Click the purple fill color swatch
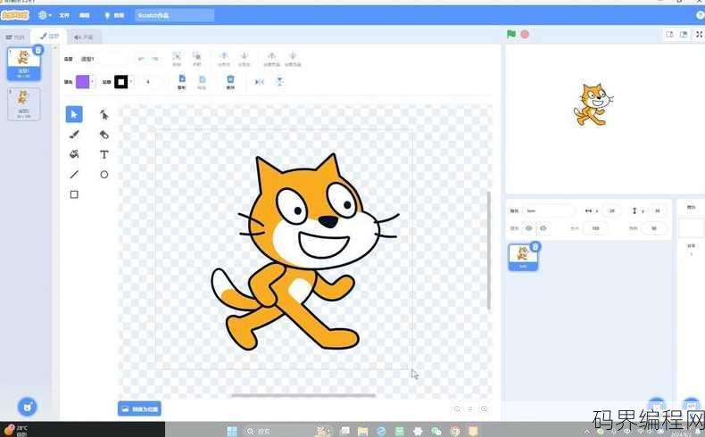 tap(82, 82)
